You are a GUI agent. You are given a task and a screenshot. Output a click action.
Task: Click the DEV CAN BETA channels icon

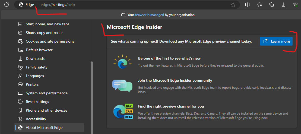(123, 111)
